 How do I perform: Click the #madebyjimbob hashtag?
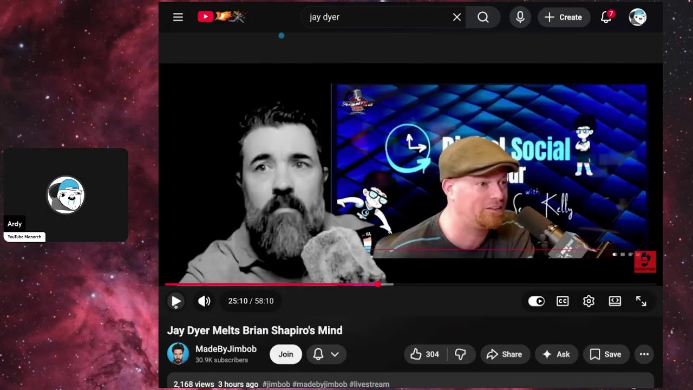pyautogui.click(x=319, y=384)
